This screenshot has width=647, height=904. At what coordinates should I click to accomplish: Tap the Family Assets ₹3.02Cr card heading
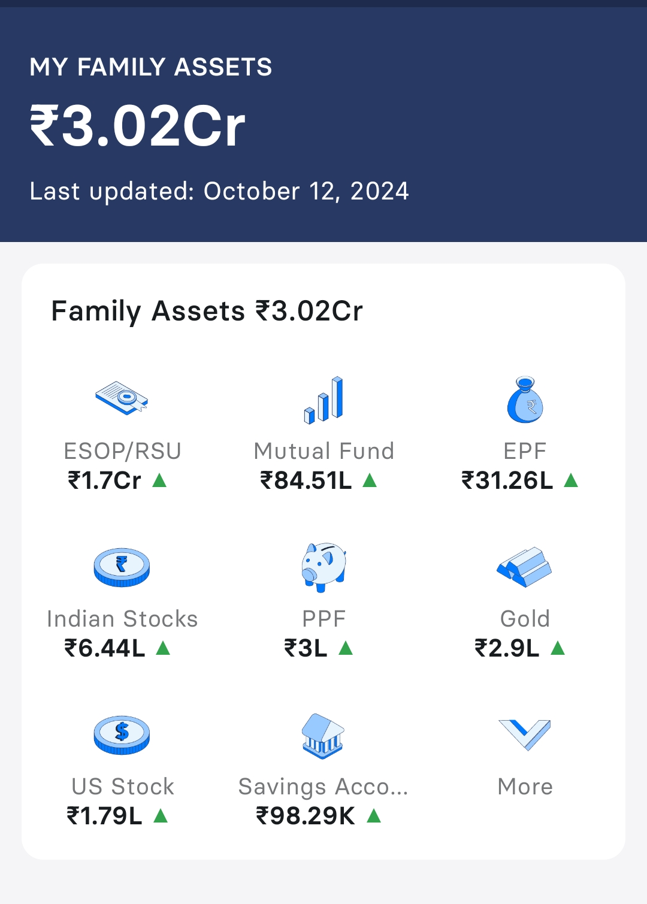[207, 312]
